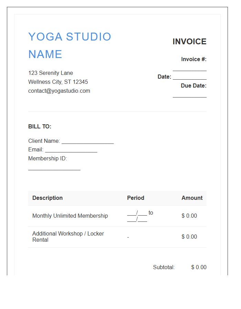
Task: Click the contact@yogastudio.com email text
Action: coord(59,91)
